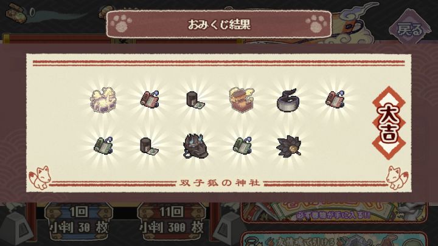Screen dimensions: 438x246
Task: Tap the 戻る back button
Action: tap(409, 28)
